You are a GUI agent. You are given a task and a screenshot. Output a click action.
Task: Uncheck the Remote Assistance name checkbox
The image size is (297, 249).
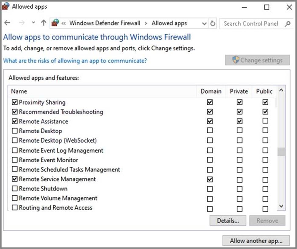pyautogui.click(x=15, y=121)
